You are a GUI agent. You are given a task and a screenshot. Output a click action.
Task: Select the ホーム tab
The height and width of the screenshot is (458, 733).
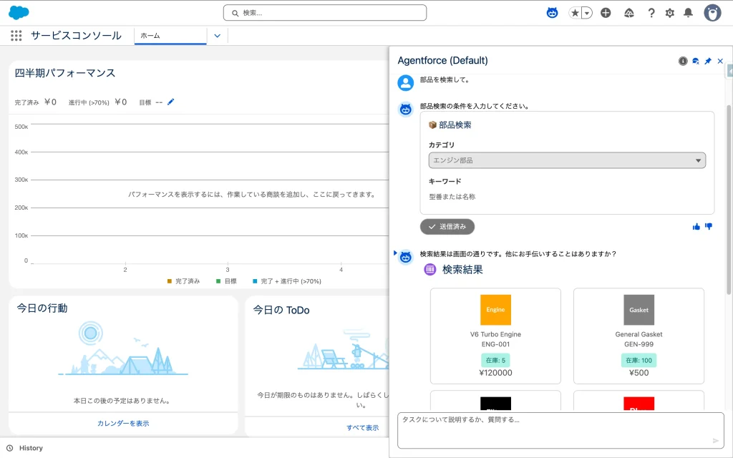pyautogui.click(x=170, y=36)
